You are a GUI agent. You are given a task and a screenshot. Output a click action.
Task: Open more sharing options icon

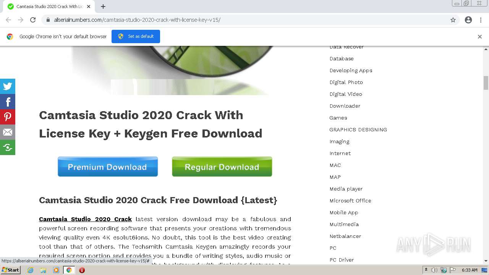pos(8,147)
